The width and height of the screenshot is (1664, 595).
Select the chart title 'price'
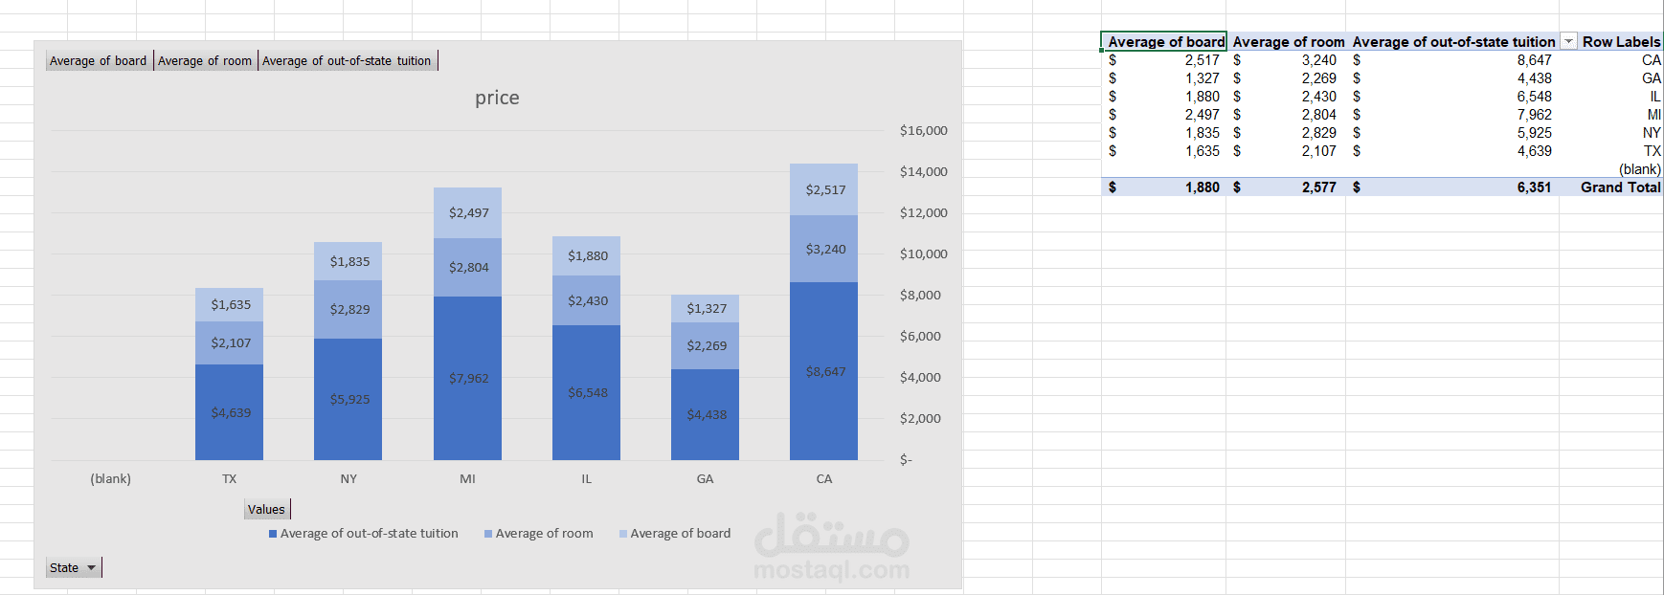497,98
